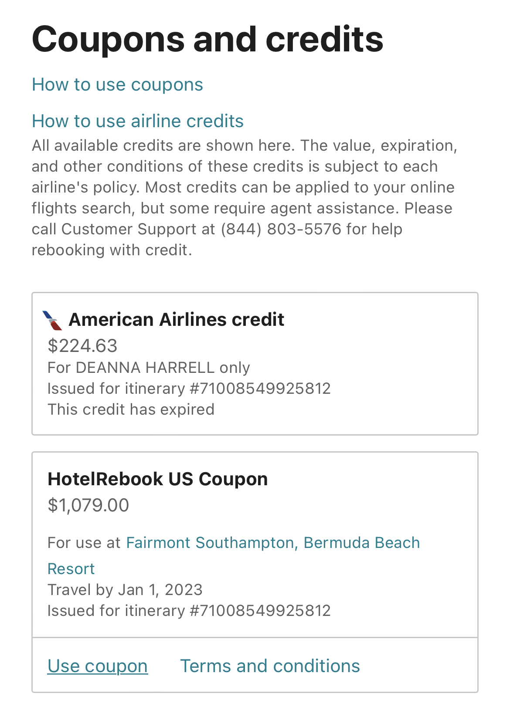Open the How to use coupons link
Viewport: 510px width, 727px height.
pos(118,85)
